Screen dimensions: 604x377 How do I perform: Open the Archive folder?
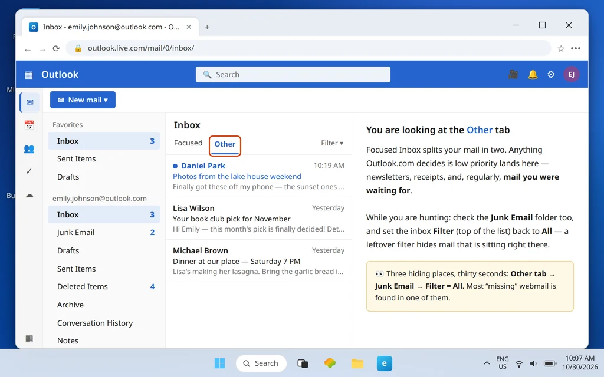[104, 305]
